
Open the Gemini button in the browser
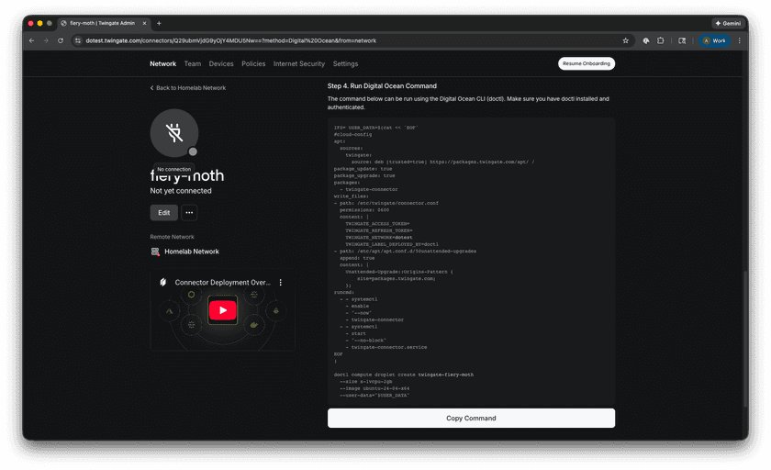pos(728,23)
